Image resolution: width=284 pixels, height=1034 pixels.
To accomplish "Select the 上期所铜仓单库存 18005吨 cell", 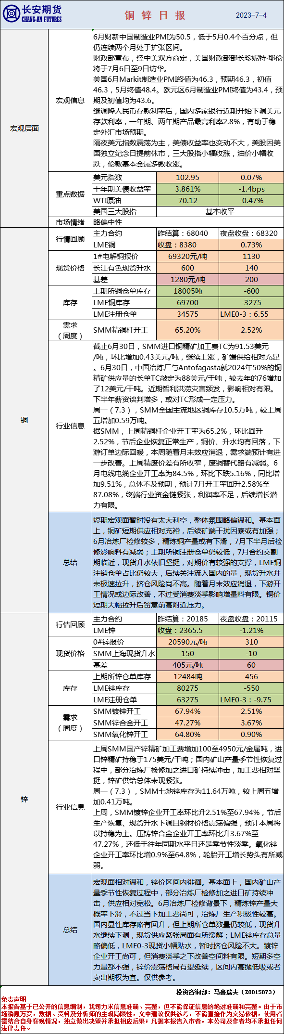I will click(187, 291).
